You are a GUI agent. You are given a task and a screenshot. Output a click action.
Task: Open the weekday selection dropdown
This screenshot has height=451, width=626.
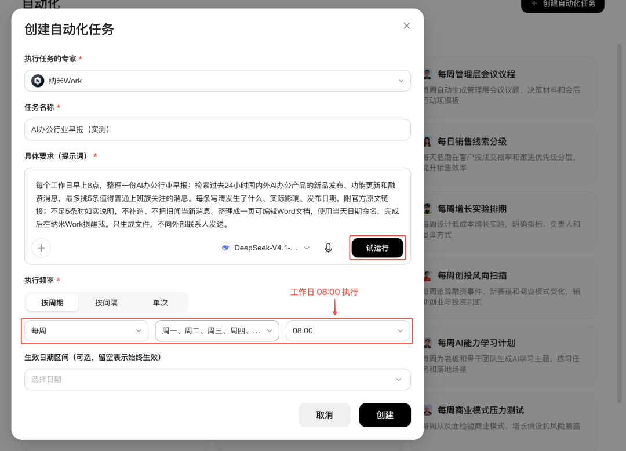(x=217, y=331)
